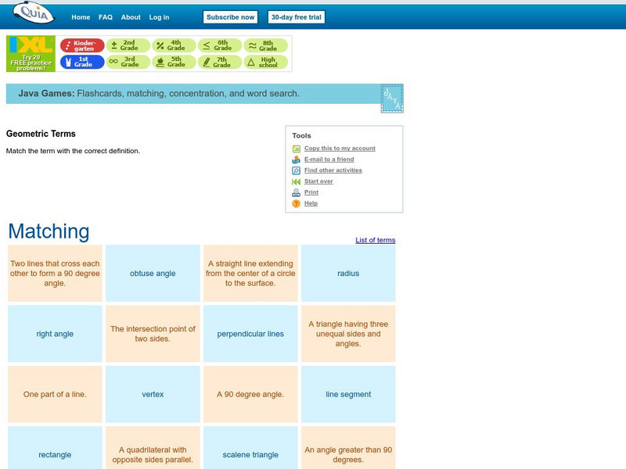This screenshot has width=626, height=469.
Task: Choose the 2nd Grade button
Action: (x=128, y=45)
